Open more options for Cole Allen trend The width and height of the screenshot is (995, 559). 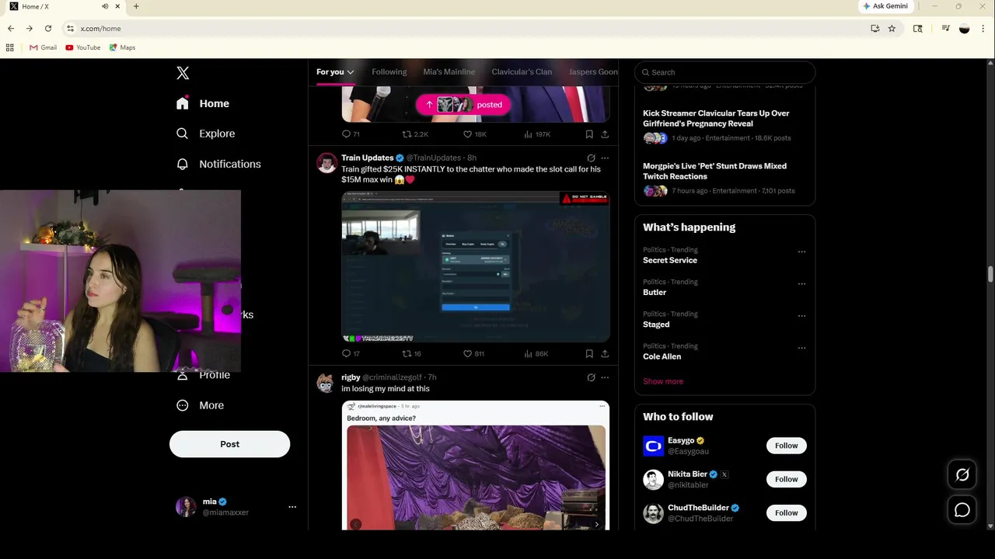801,348
